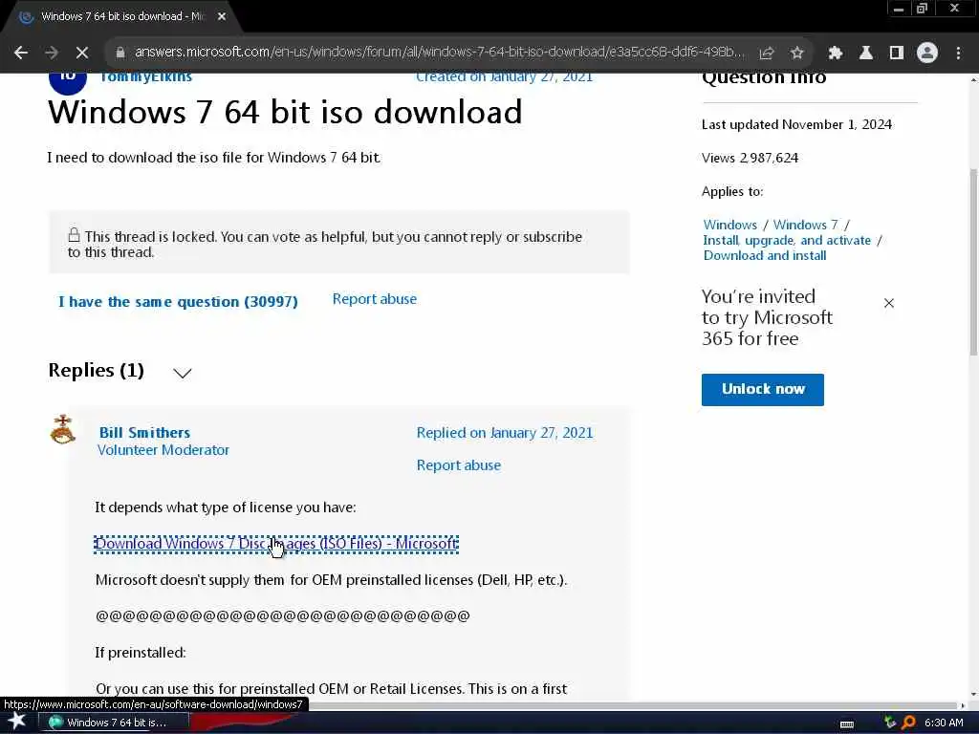Click the share page icon
The width and height of the screenshot is (979, 734).
pyautogui.click(x=767, y=54)
